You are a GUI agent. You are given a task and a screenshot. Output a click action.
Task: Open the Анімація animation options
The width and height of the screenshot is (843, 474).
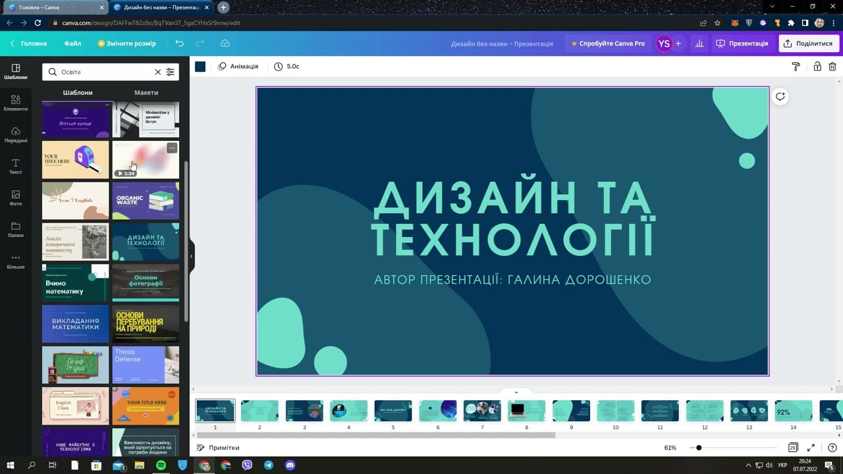[238, 66]
